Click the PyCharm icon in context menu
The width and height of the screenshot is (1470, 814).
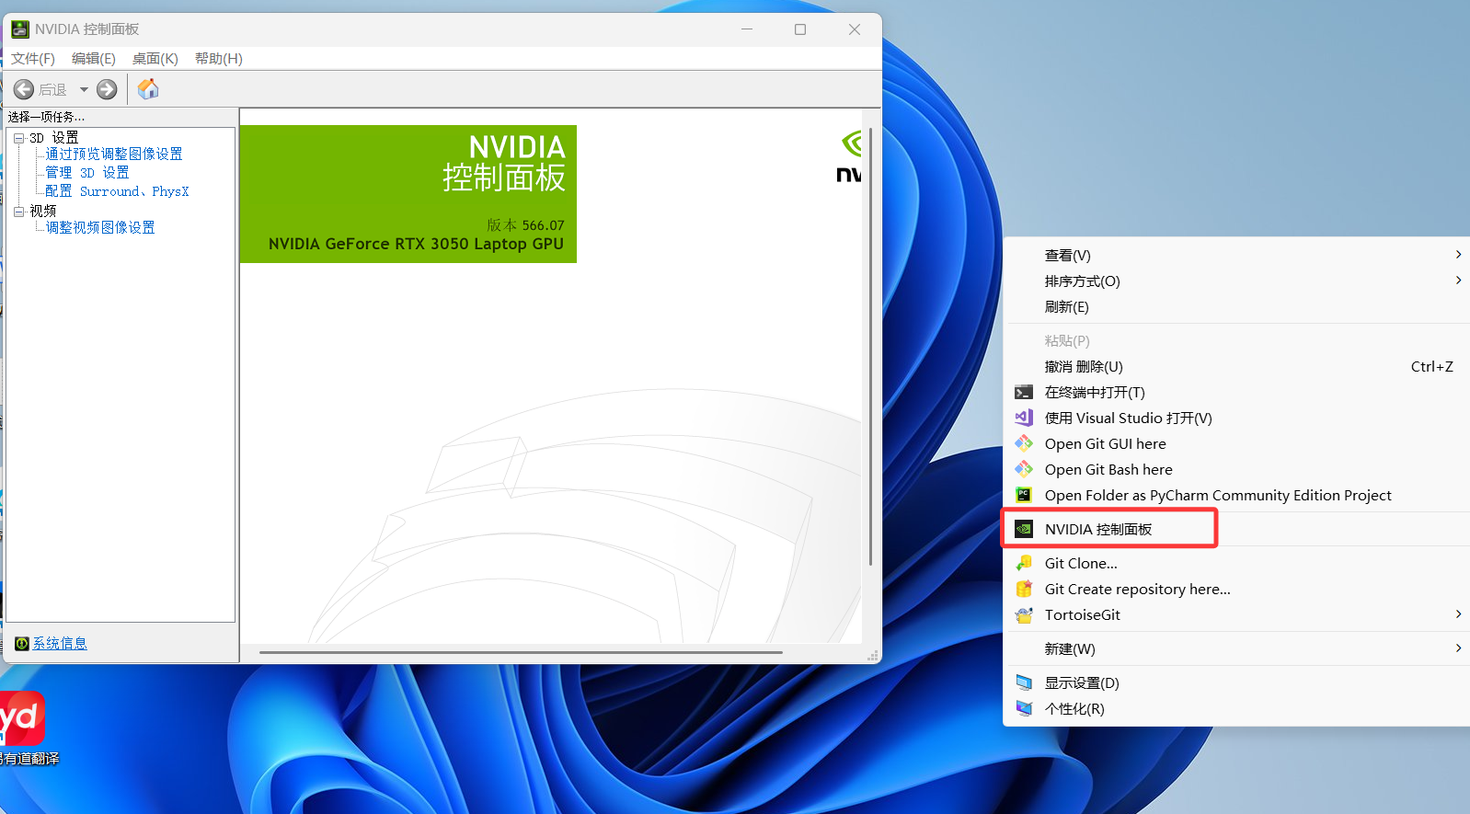[x=1023, y=496]
